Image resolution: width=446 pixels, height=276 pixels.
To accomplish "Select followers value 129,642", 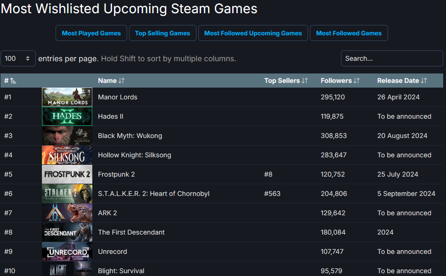I will click(333, 213).
